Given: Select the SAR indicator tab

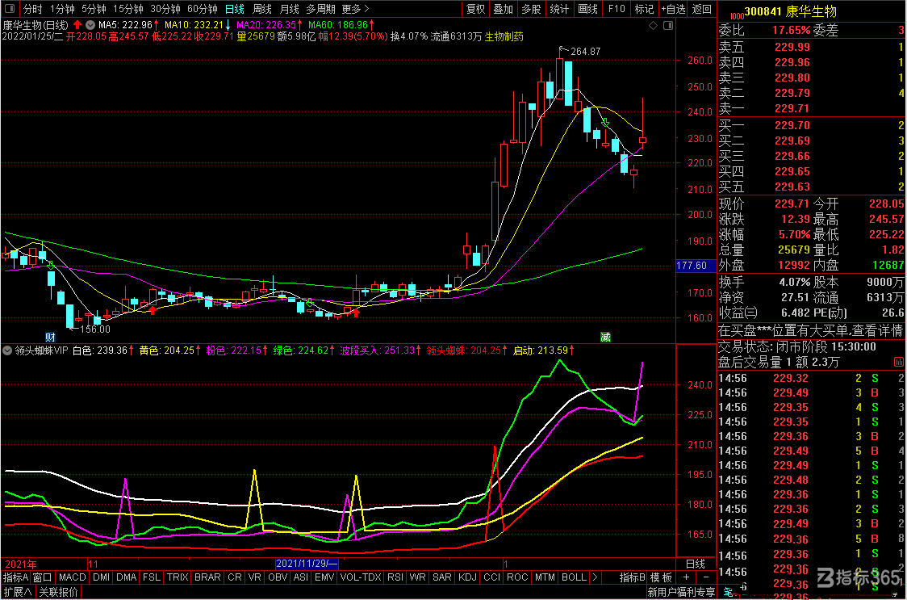Looking at the screenshot, I should pos(442,577).
